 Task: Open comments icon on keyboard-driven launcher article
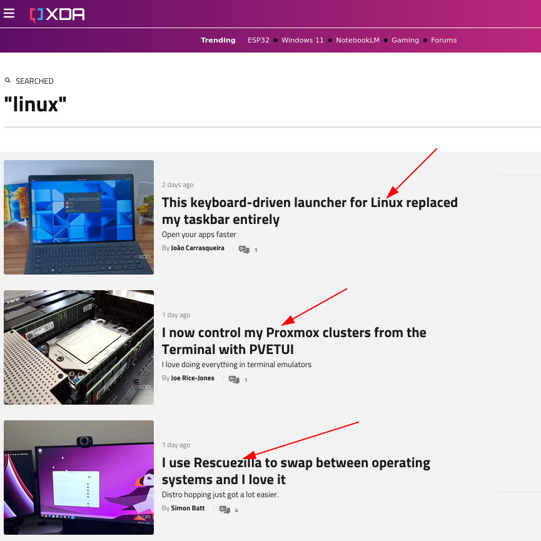pos(244,250)
